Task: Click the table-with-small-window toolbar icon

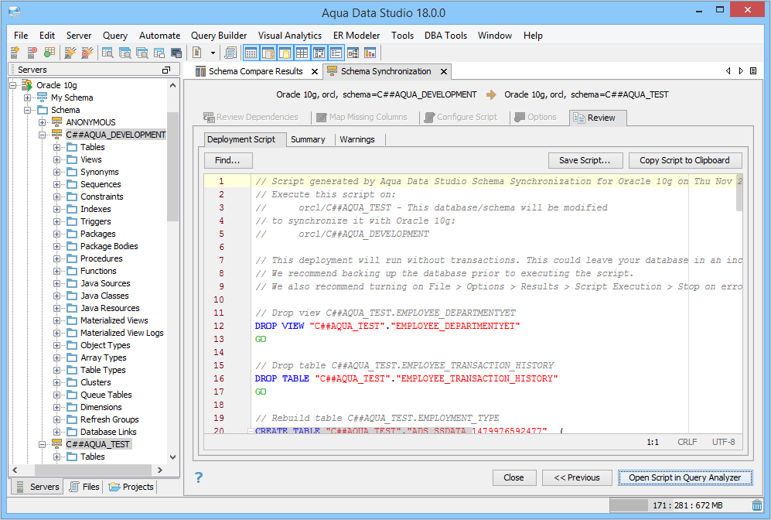Action: tap(159, 52)
